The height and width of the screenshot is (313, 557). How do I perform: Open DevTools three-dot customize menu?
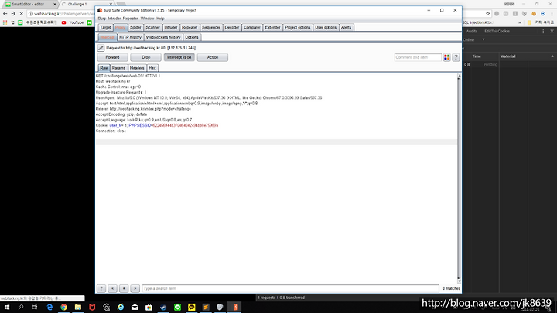(543, 31)
